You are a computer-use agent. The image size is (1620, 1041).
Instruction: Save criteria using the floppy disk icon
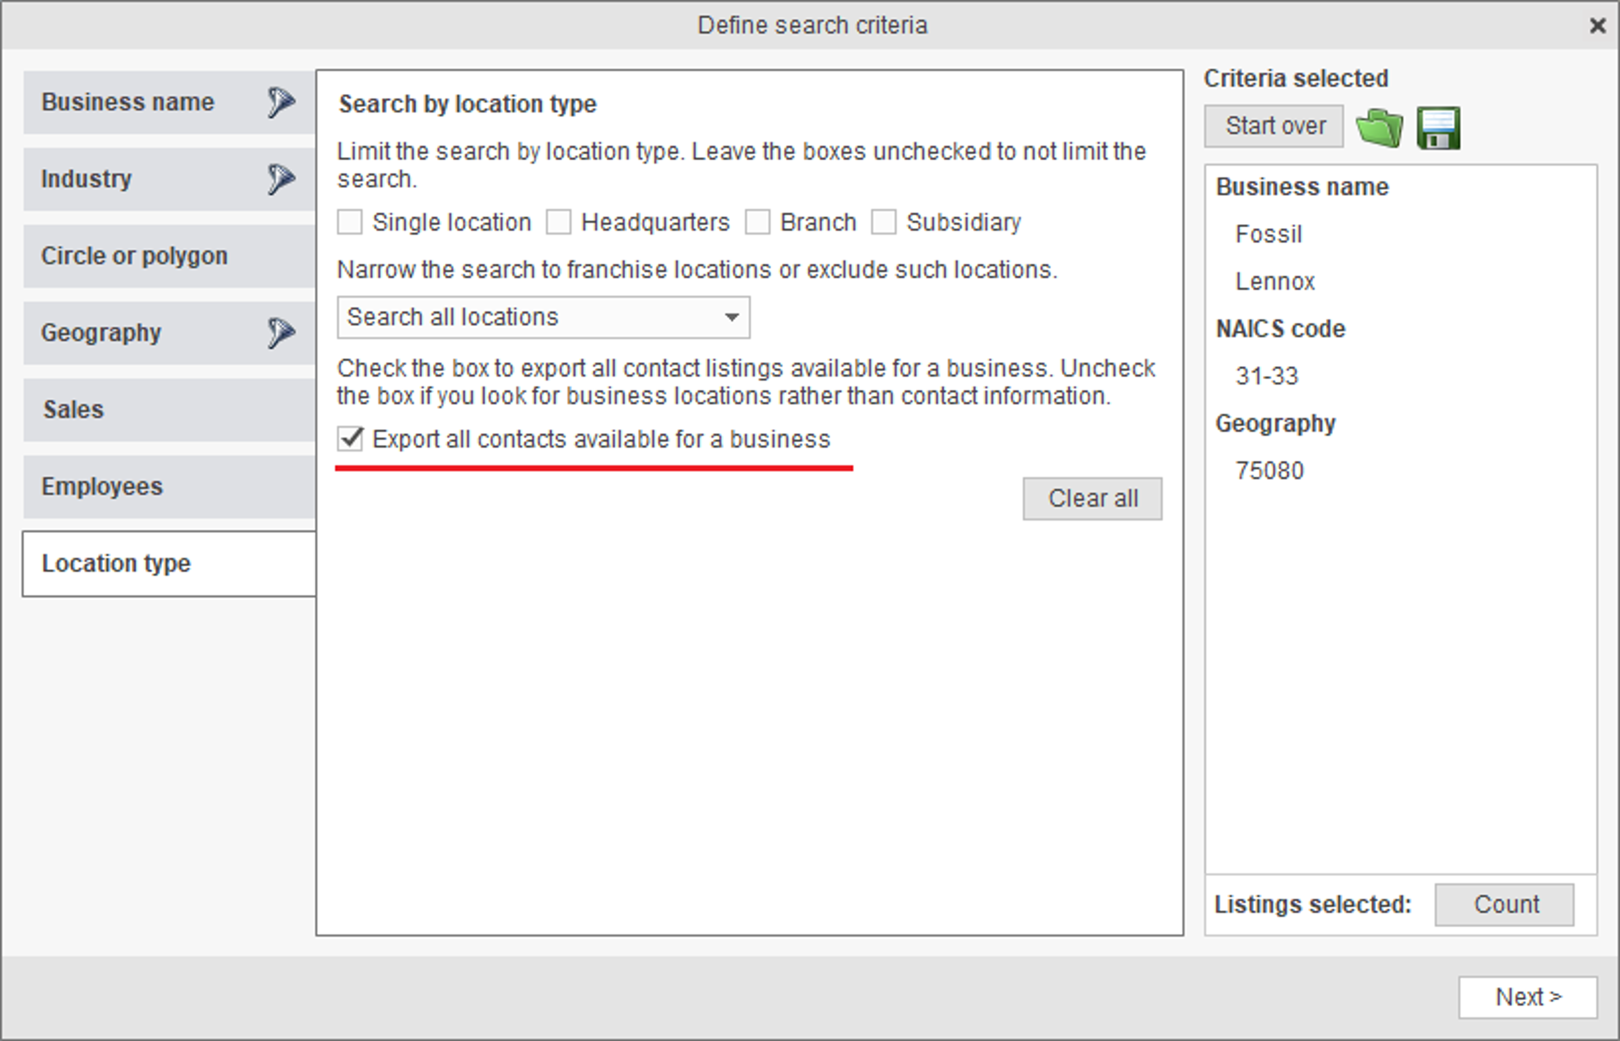[x=1438, y=128]
